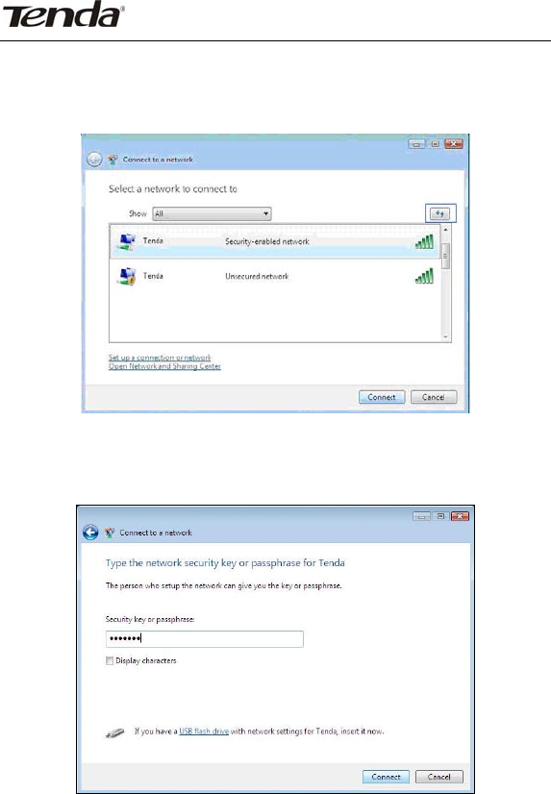Click the security-enabled Tenda network icon

click(127, 241)
